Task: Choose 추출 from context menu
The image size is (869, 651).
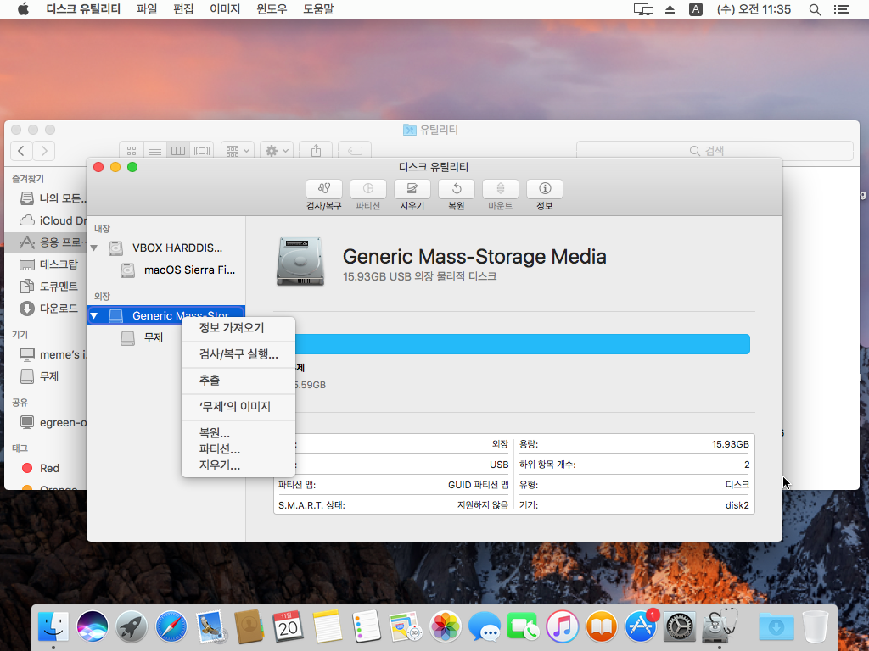Action: [x=238, y=381]
